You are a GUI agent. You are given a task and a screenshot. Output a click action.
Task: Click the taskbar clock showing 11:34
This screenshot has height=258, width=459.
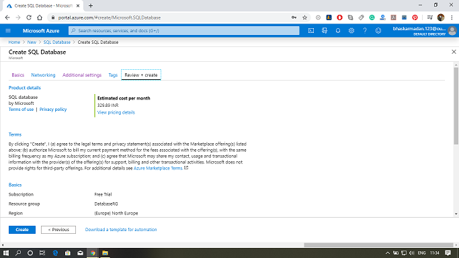tap(435, 253)
